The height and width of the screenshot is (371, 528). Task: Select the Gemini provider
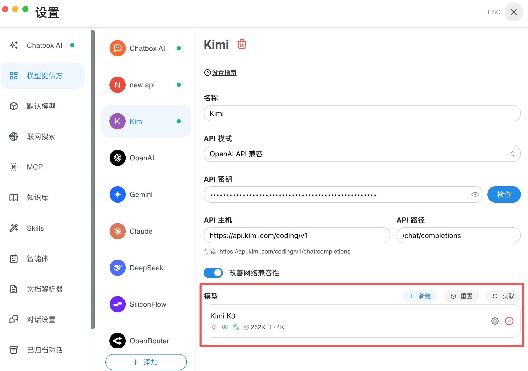coord(146,194)
